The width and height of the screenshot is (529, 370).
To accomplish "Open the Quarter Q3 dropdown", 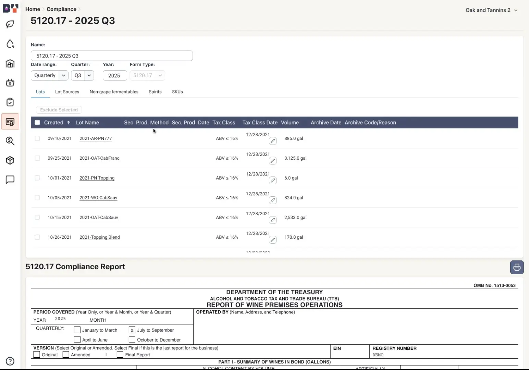I will [82, 75].
